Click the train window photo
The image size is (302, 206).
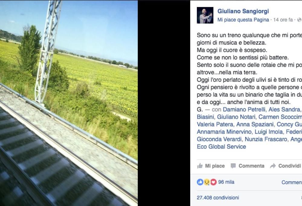[69, 103]
